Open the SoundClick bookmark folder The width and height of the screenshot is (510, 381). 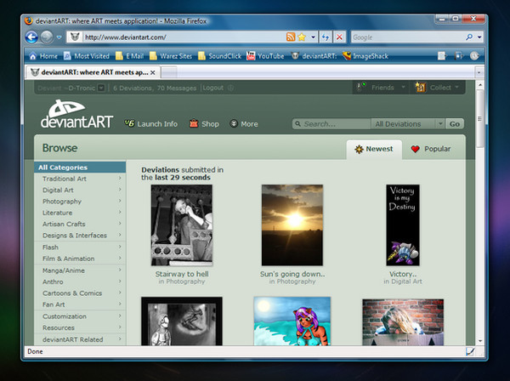(x=220, y=56)
